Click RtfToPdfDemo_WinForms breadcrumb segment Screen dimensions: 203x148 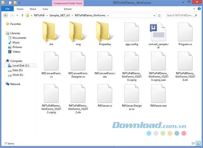tap(90, 15)
